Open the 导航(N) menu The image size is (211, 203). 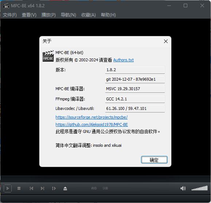click(69, 15)
